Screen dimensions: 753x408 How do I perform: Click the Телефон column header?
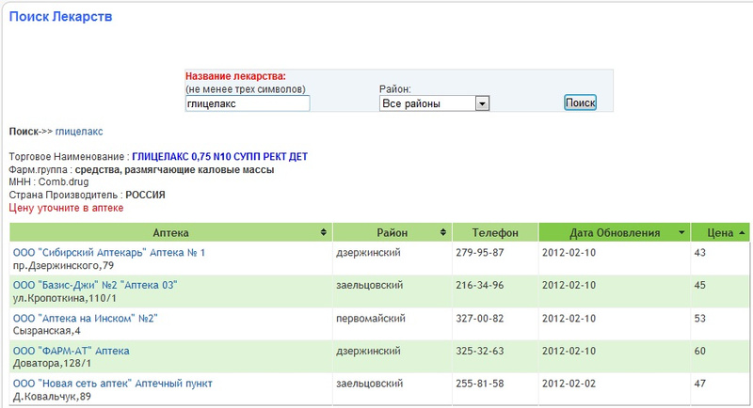pyautogui.click(x=495, y=232)
